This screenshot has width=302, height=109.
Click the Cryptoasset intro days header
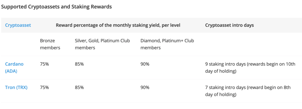(x=229, y=25)
